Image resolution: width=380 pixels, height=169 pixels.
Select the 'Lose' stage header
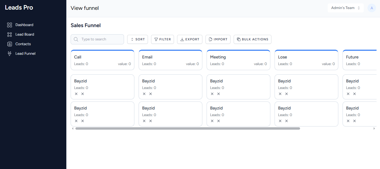click(306, 60)
